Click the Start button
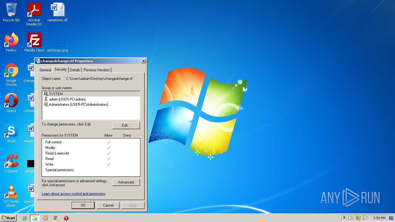Viewport: 395px width, 222px height. click(8, 218)
